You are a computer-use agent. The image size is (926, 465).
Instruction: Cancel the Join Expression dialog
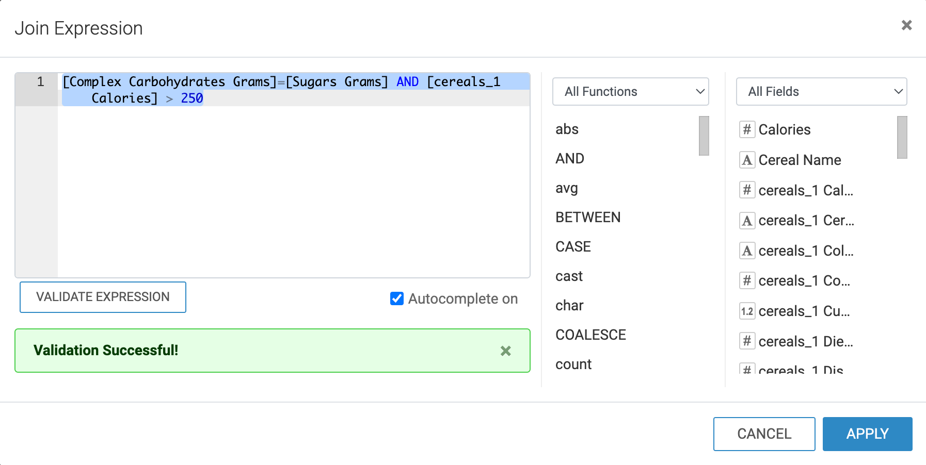764,434
